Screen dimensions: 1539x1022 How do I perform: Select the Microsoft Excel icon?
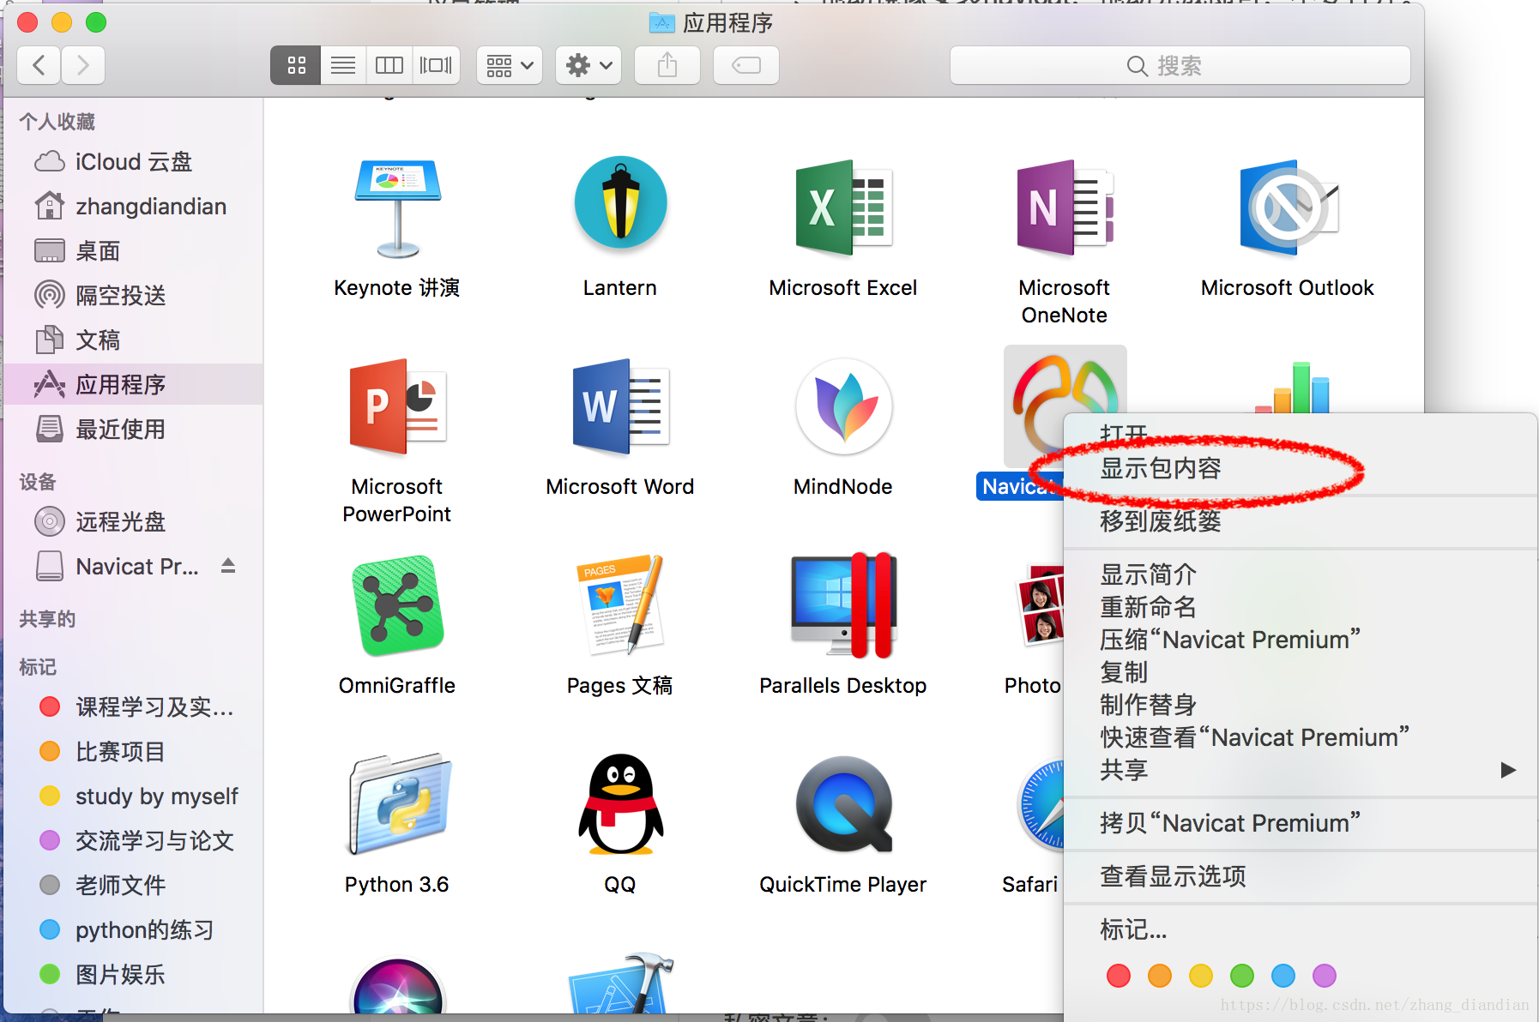(x=843, y=208)
